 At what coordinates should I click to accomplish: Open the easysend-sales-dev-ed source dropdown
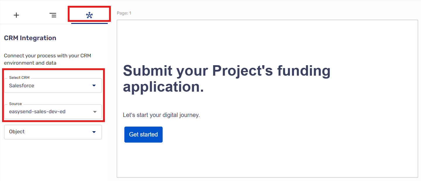(x=50, y=112)
